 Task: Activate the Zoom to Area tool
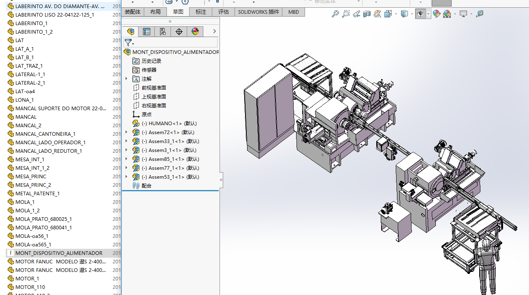coord(346,14)
